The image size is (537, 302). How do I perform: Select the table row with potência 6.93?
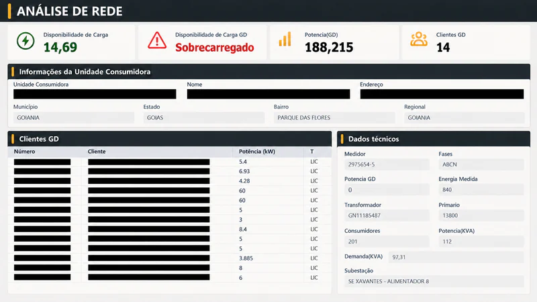tap(170, 171)
